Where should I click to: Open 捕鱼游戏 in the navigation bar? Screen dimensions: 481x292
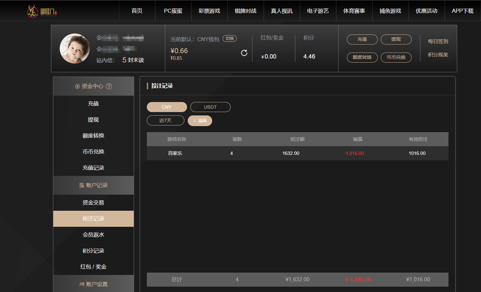[390, 11]
